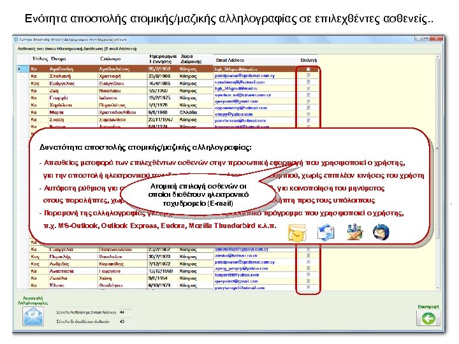Select the patient named Ανδρέας
459x344 pixels.
click(x=59, y=264)
